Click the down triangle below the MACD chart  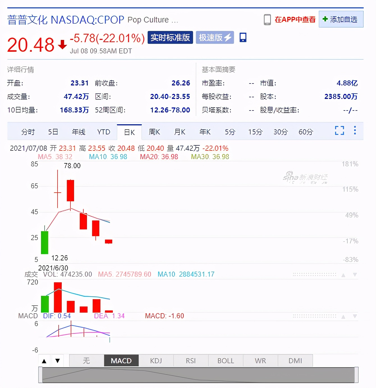(x=58, y=361)
